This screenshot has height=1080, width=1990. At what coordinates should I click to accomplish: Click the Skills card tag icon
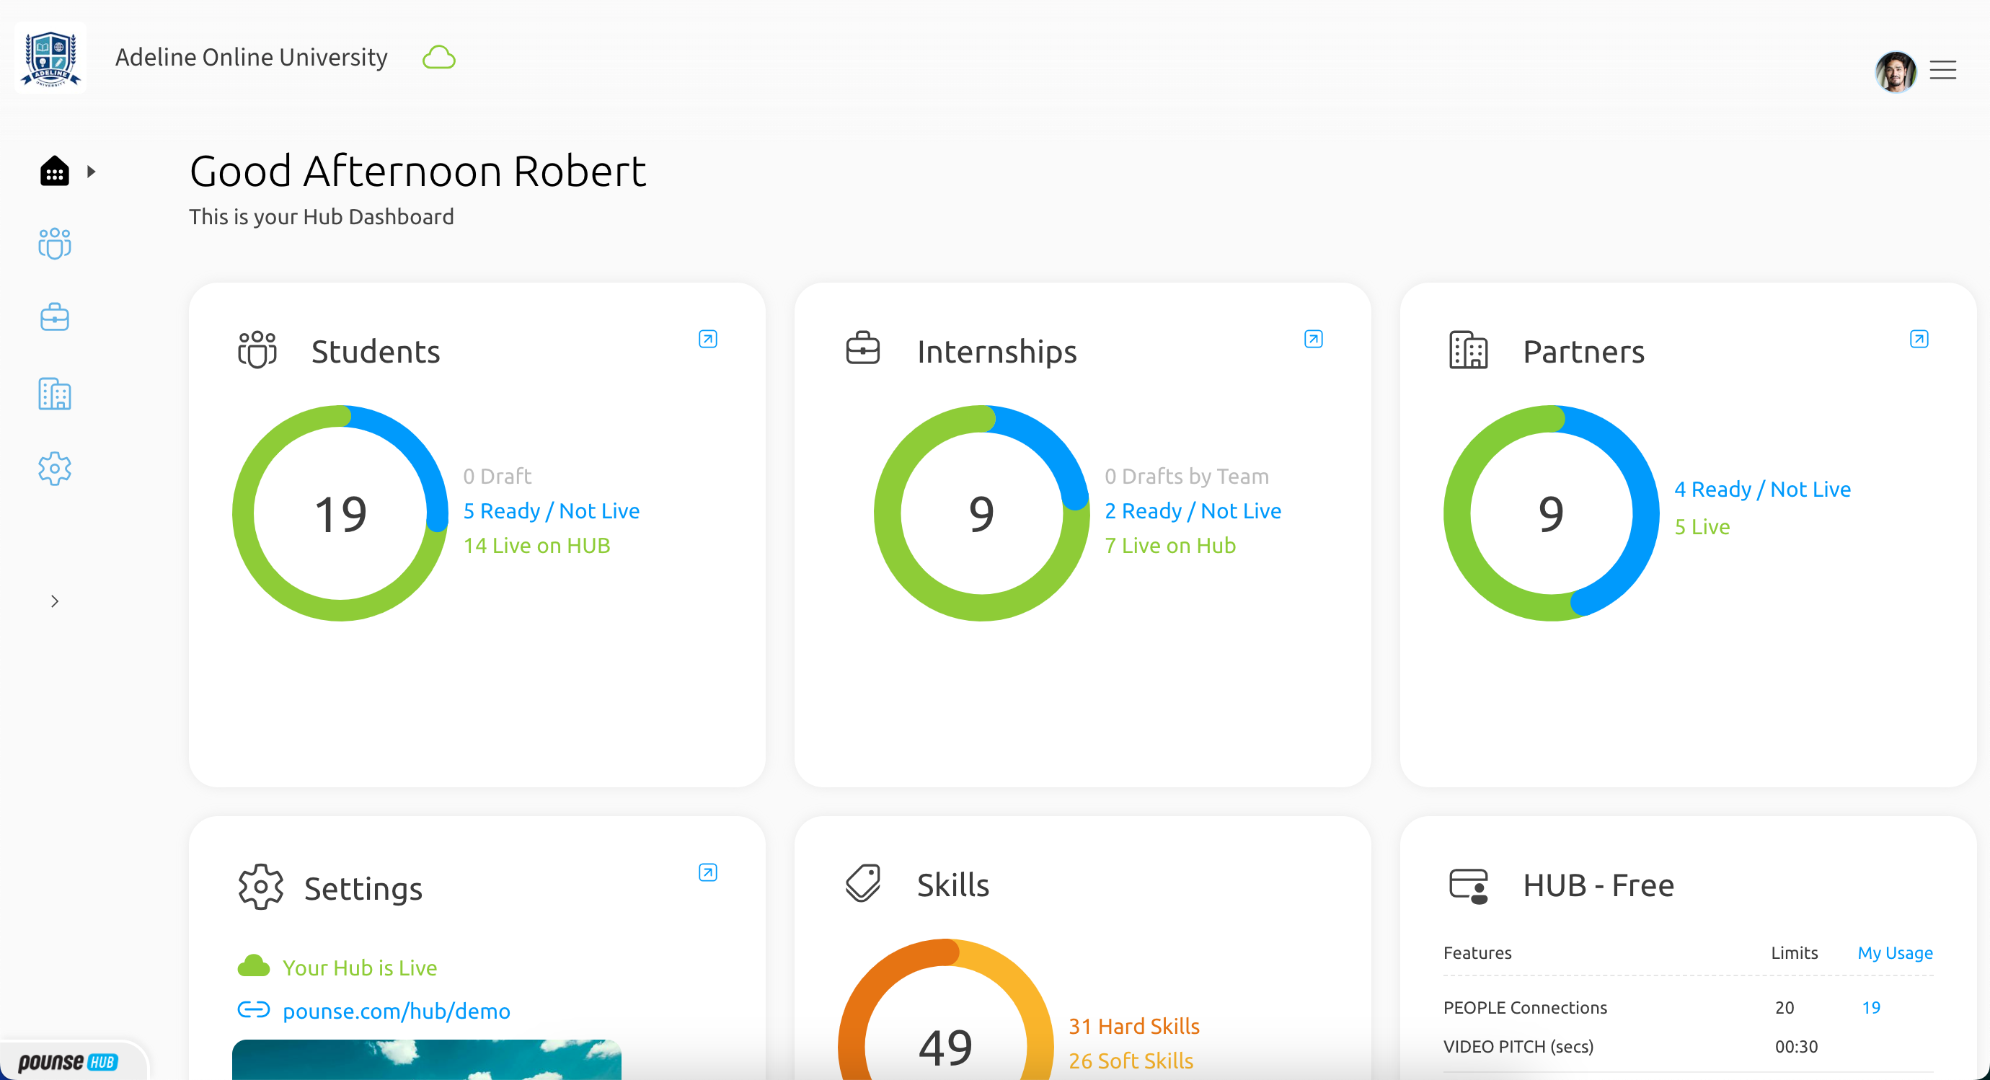pyautogui.click(x=863, y=883)
